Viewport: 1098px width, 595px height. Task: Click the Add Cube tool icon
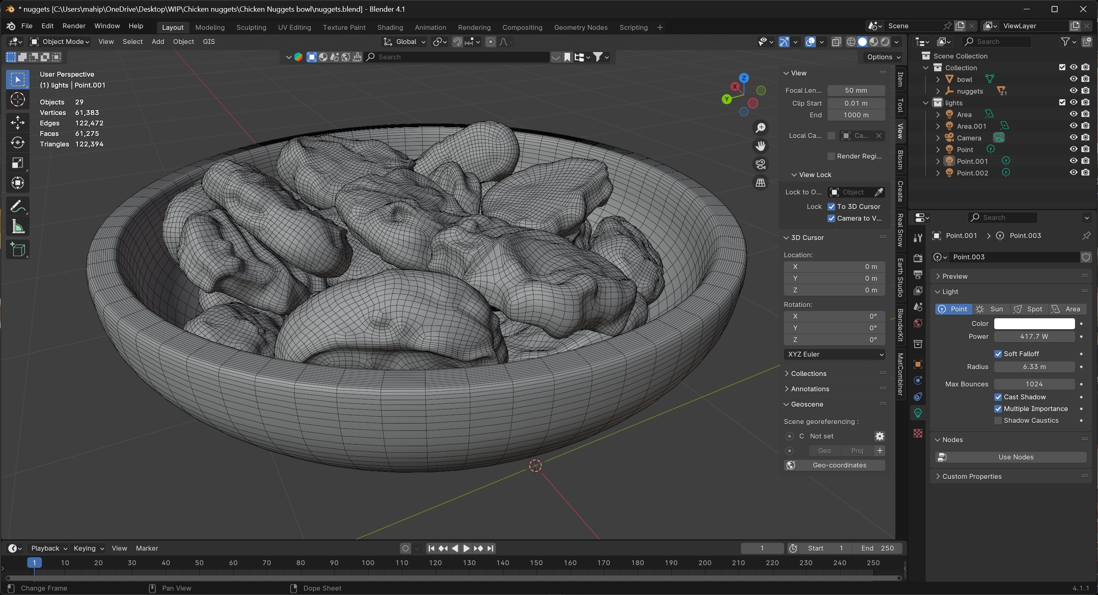click(17, 250)
